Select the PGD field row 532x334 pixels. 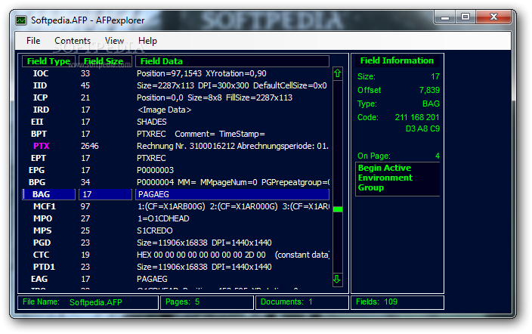coord(176,243)
